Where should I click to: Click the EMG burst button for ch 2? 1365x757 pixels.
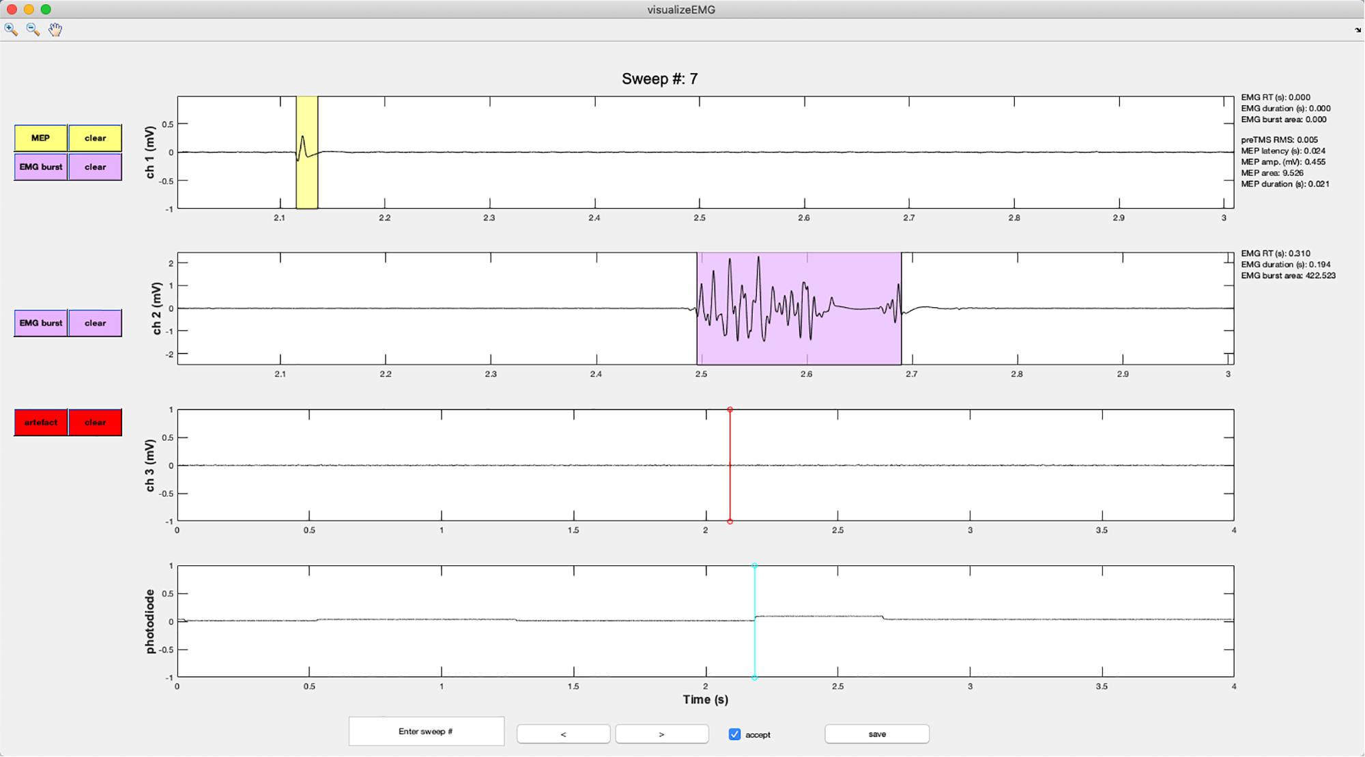pyautogui.click(x=41, y=324)
